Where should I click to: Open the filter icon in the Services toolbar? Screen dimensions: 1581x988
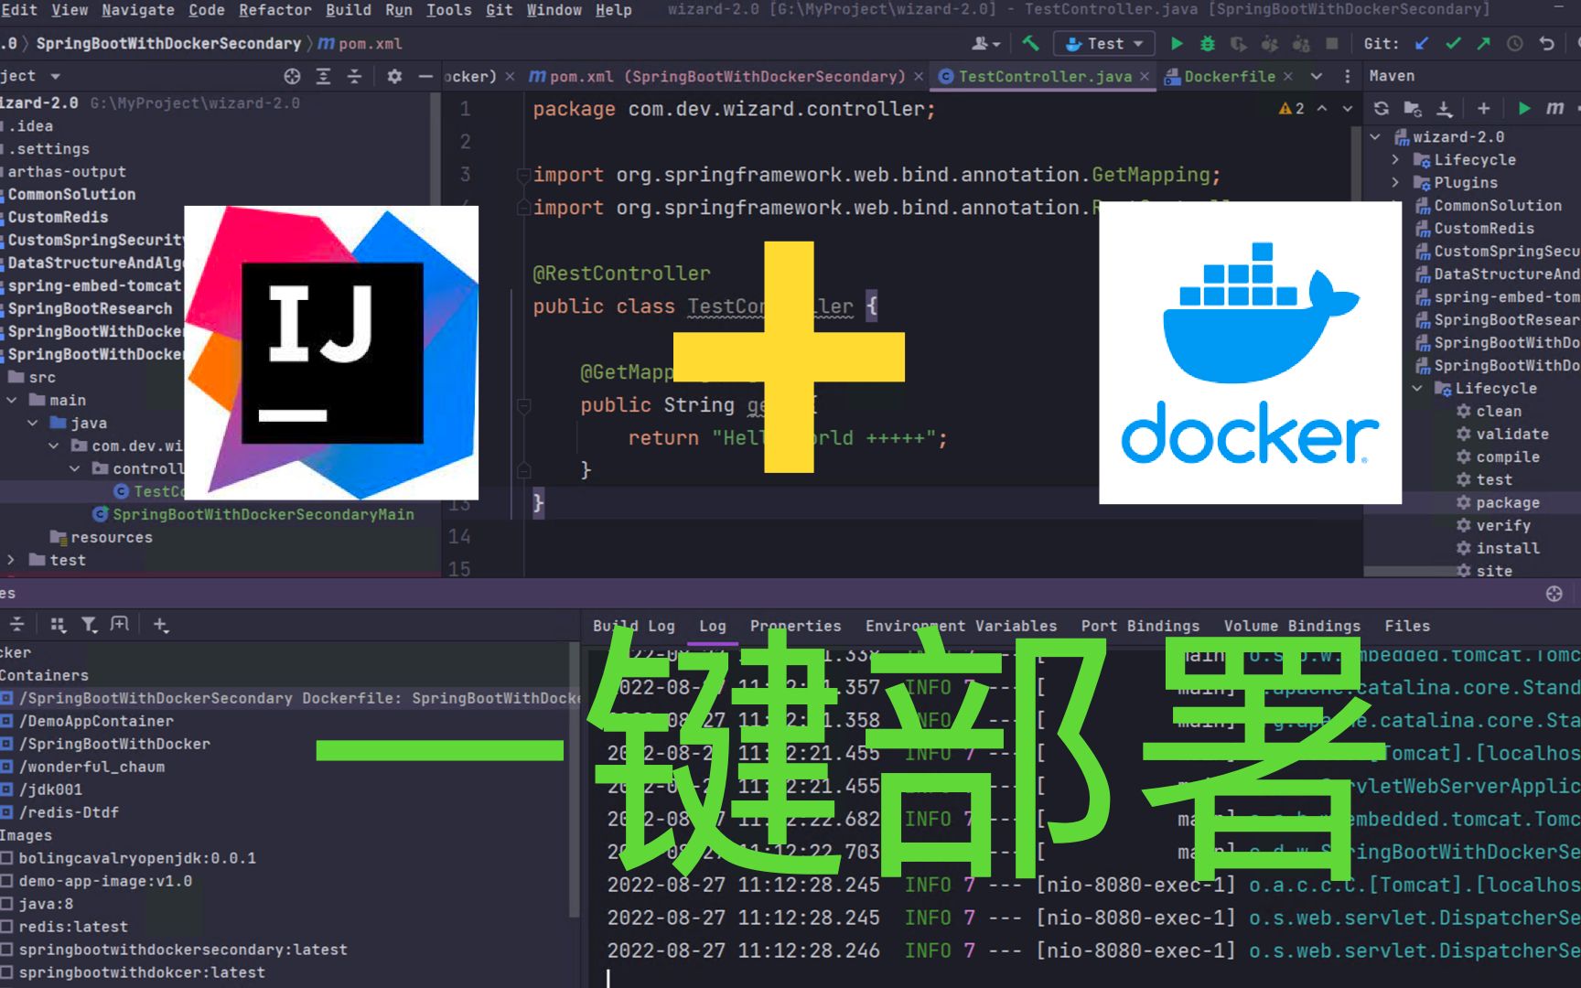[89, 625]
